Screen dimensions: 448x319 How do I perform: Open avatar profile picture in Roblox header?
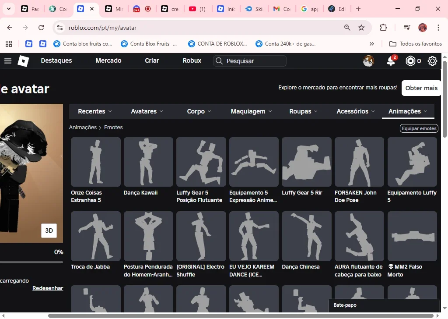(x=368, y=61)
